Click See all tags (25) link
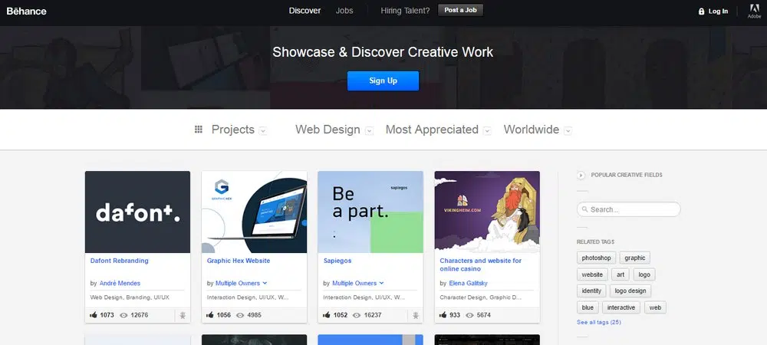This screenshot has height=345, width=767. pos(599,322)
